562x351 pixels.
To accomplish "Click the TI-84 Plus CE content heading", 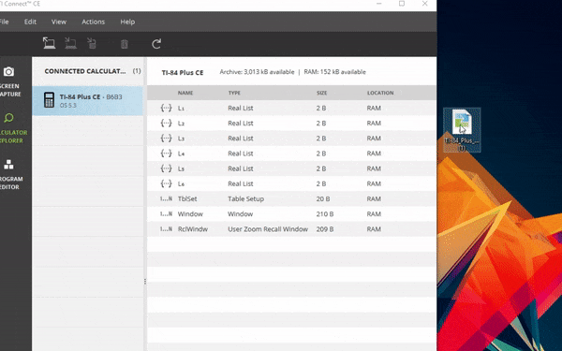I will coord(183,72).
